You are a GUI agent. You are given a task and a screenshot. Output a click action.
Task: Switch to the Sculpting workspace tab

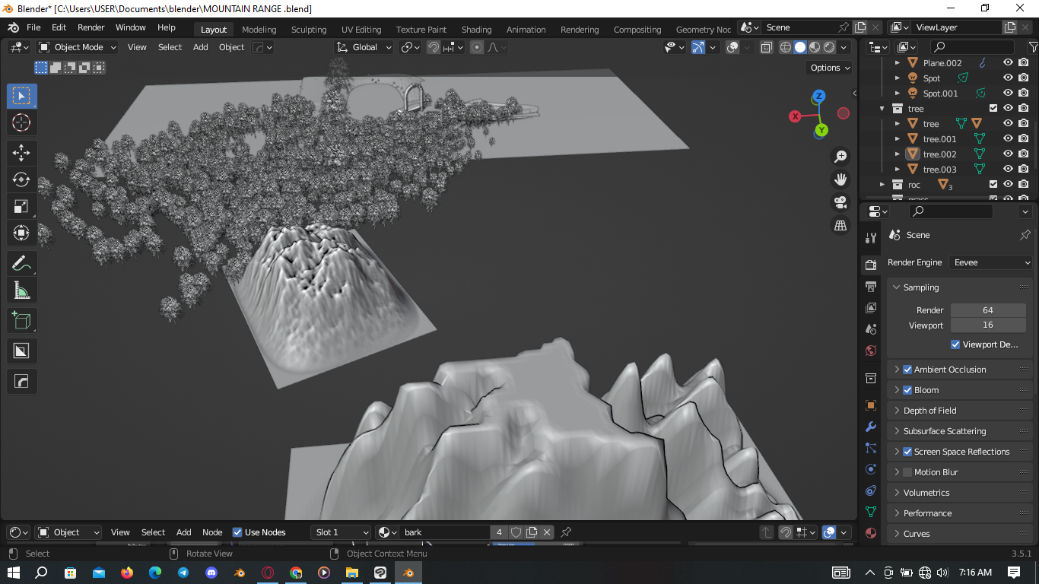(309, 30)
